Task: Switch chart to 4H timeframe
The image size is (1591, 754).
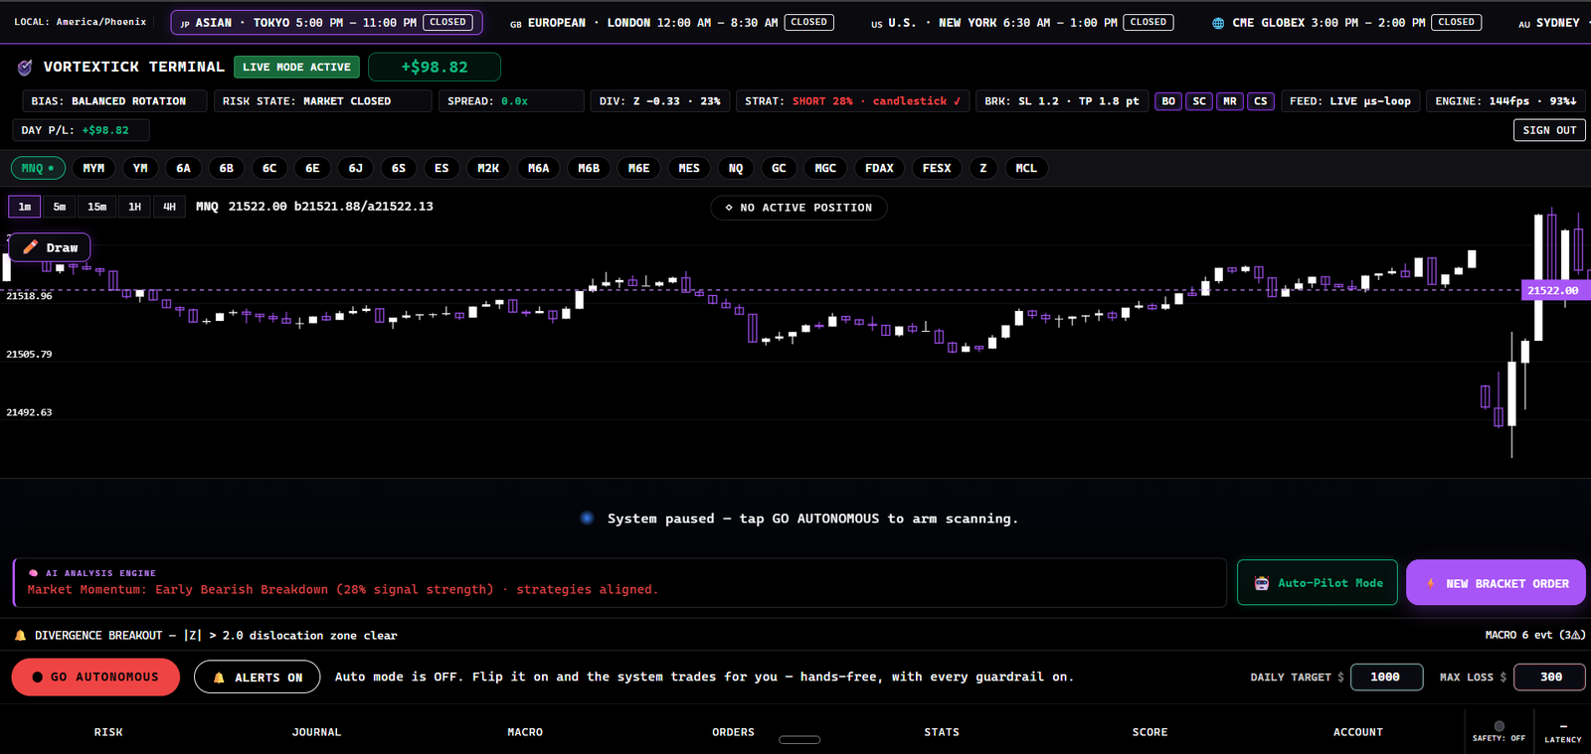Action: click(169, 207)
